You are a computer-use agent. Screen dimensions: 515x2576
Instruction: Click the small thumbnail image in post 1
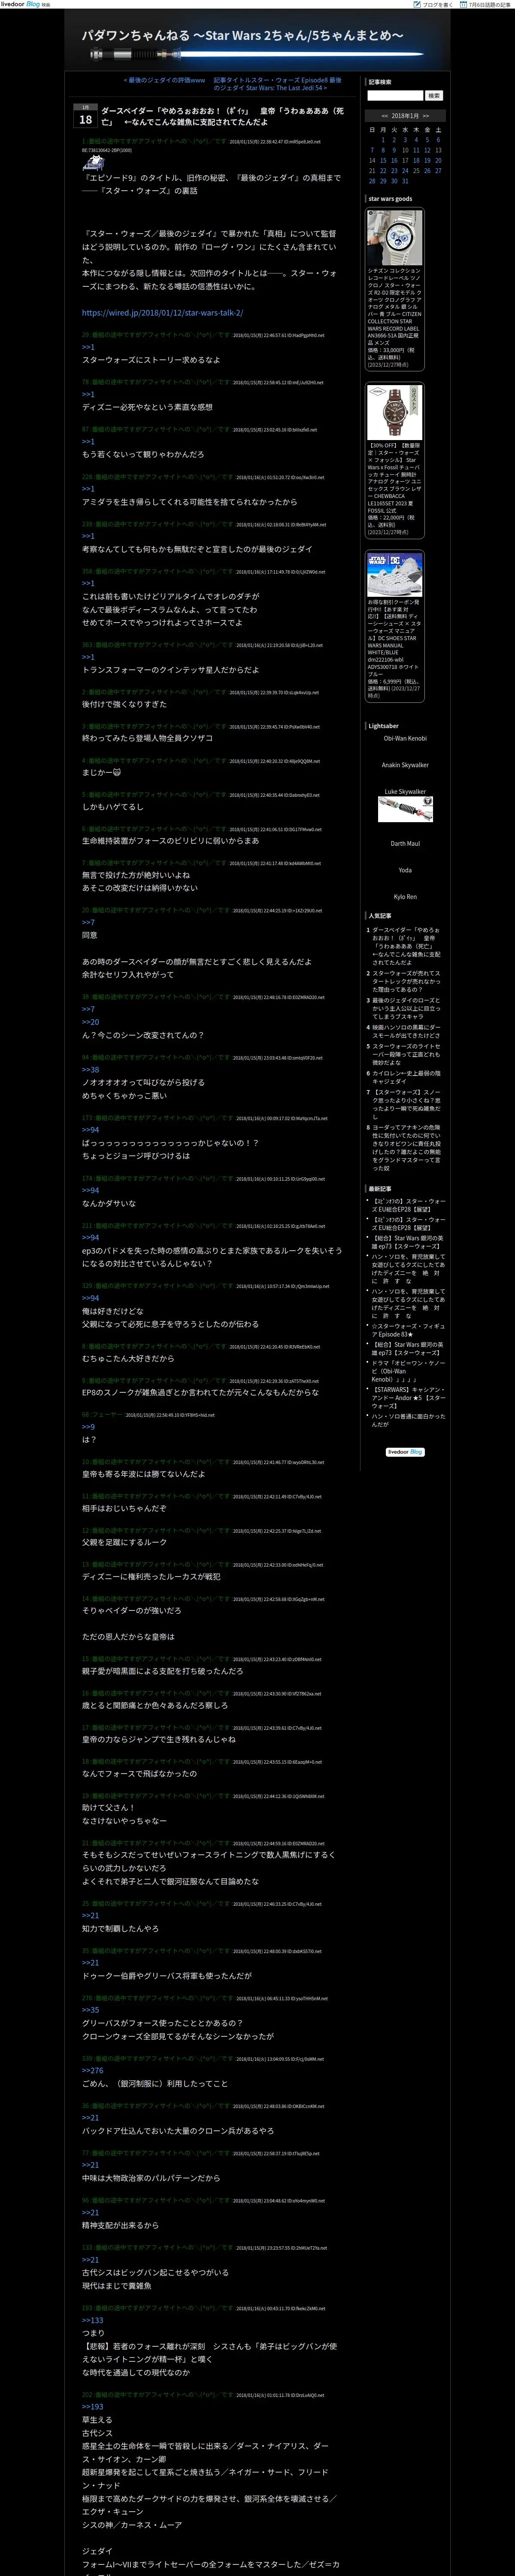94,163
